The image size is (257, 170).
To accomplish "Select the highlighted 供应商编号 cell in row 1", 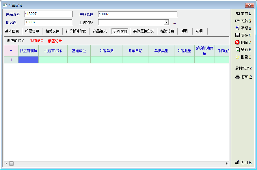I will [28, 60].
